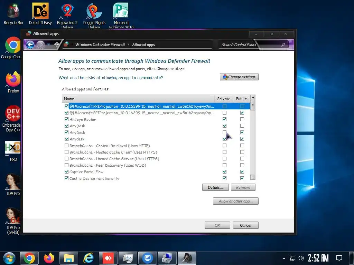Click the list scroll down arrow
354x265 pixels.
click(253, 177)
